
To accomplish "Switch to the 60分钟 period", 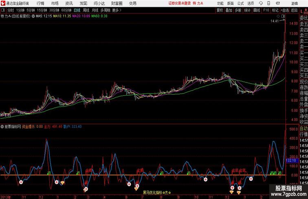I will [x=66, y=10].
